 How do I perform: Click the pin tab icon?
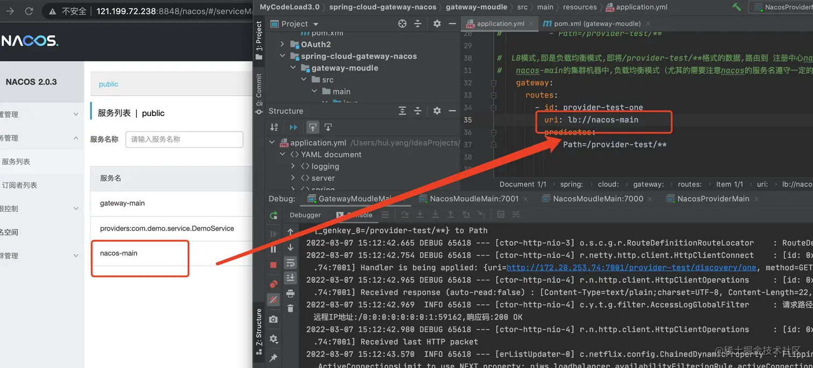pyautogui.click(x=274, y=358)
